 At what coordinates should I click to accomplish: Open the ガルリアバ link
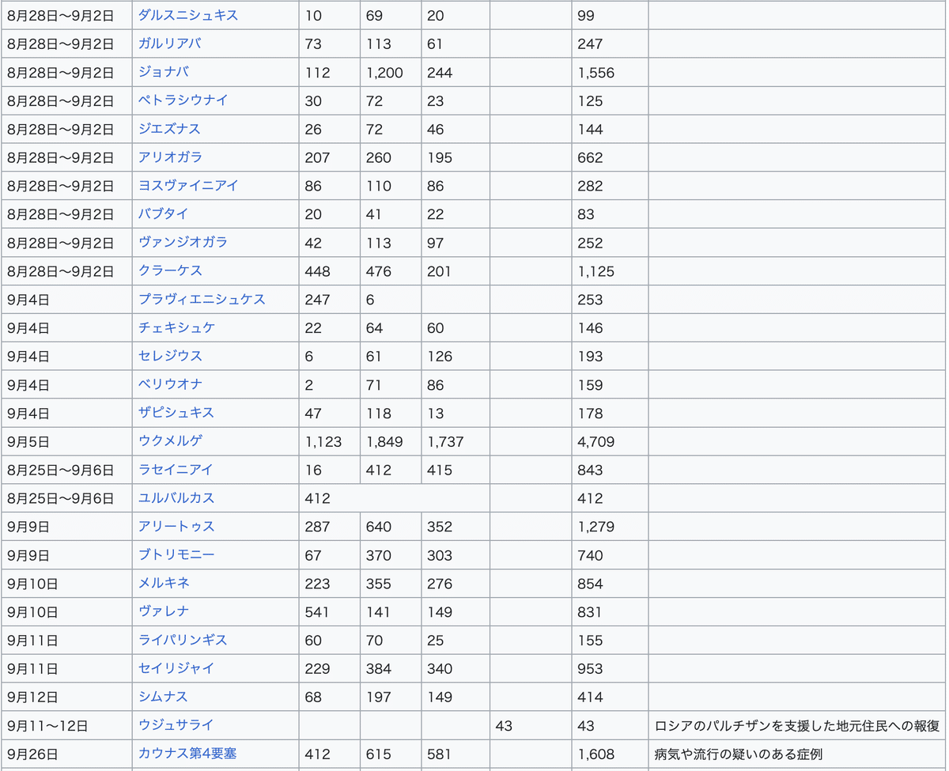(170, 43)
